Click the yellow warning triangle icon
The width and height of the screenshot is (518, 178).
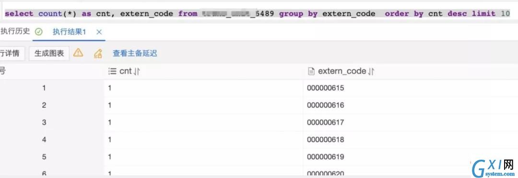click(x=78, y=53)
